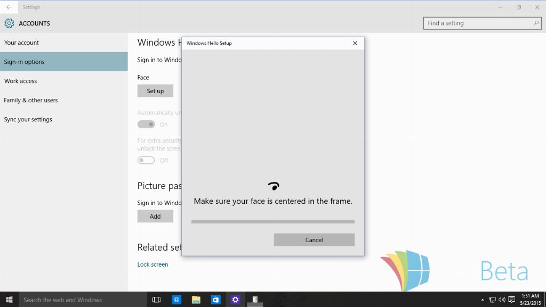Launch File Explorer from the taskbar
The height and width of the screenshot is (307, 546).
tap(196, 300)
